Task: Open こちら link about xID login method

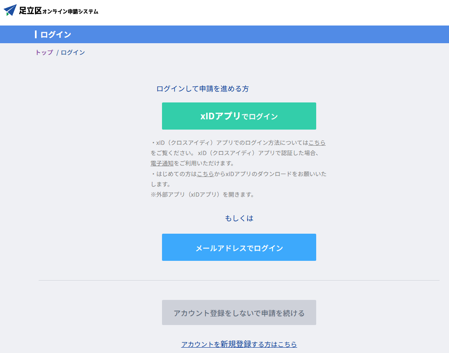Action: tap(317, 143)
